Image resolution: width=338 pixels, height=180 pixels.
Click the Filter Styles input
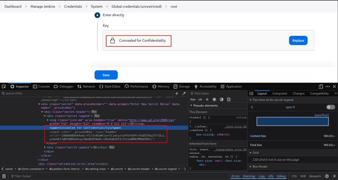click(218, 93)
